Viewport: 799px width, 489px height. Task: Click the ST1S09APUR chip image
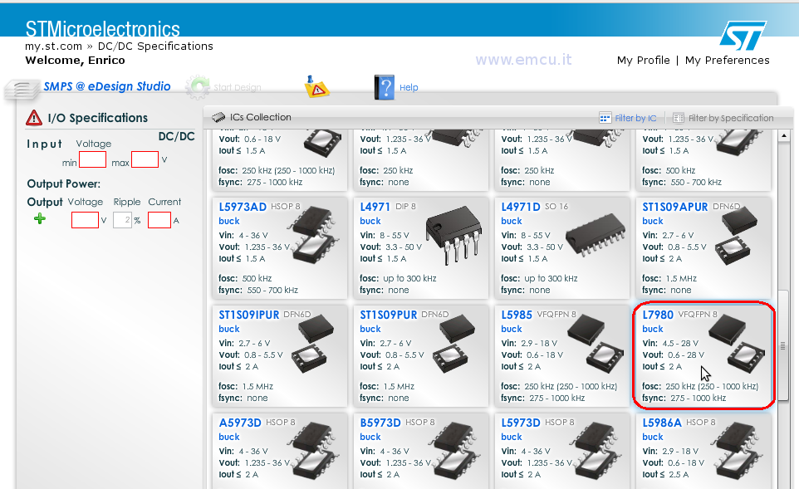pos(737,235)
